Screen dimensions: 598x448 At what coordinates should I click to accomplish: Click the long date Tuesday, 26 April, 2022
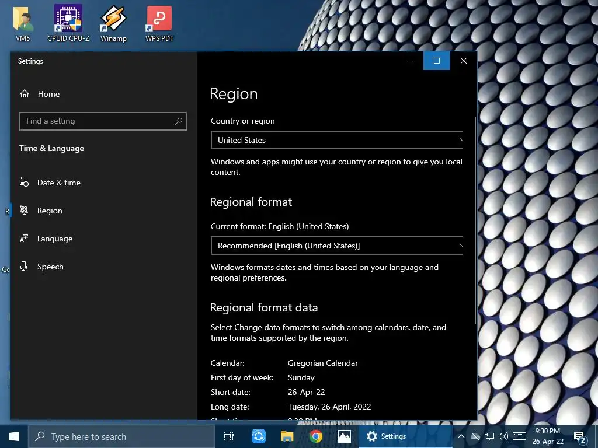(329, 407)
